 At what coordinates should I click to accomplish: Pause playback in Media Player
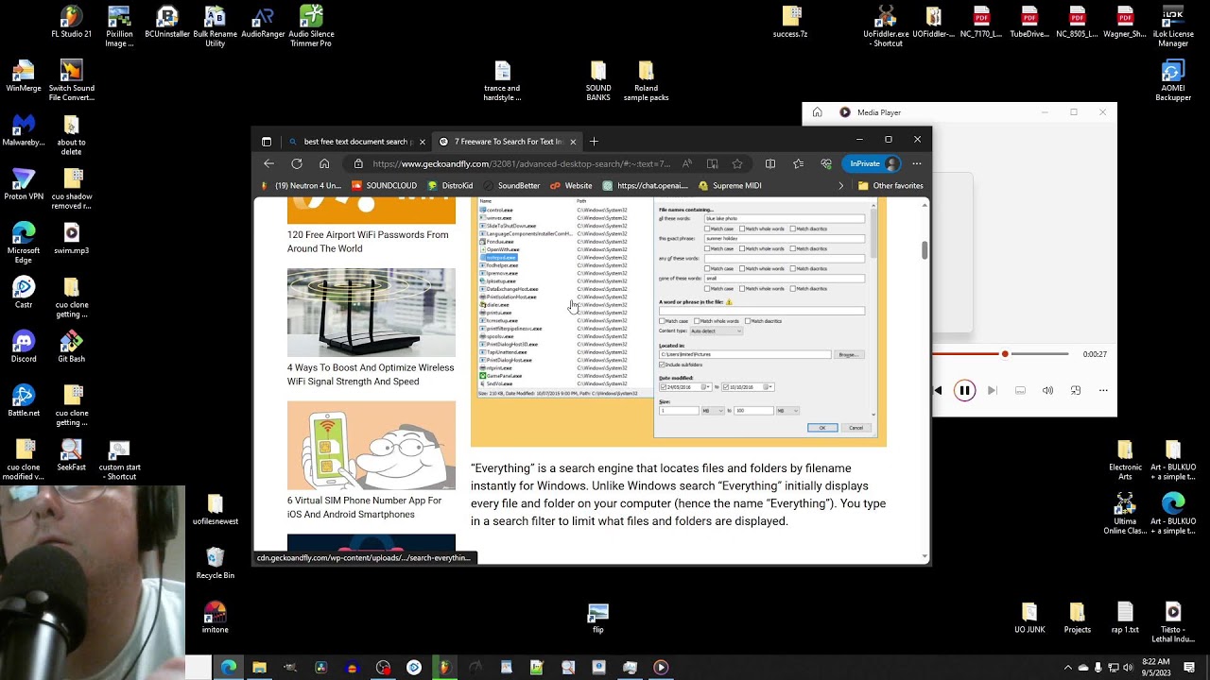[x=964, y=390]
